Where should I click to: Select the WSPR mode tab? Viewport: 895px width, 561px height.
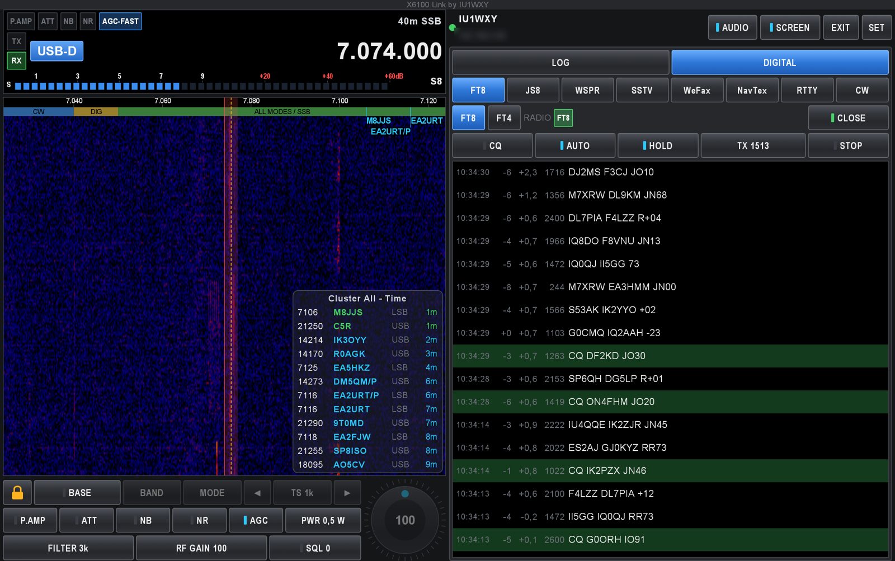(587, 90)
